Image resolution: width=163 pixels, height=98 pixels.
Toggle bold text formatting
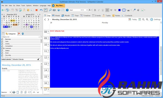click(95, 10)
